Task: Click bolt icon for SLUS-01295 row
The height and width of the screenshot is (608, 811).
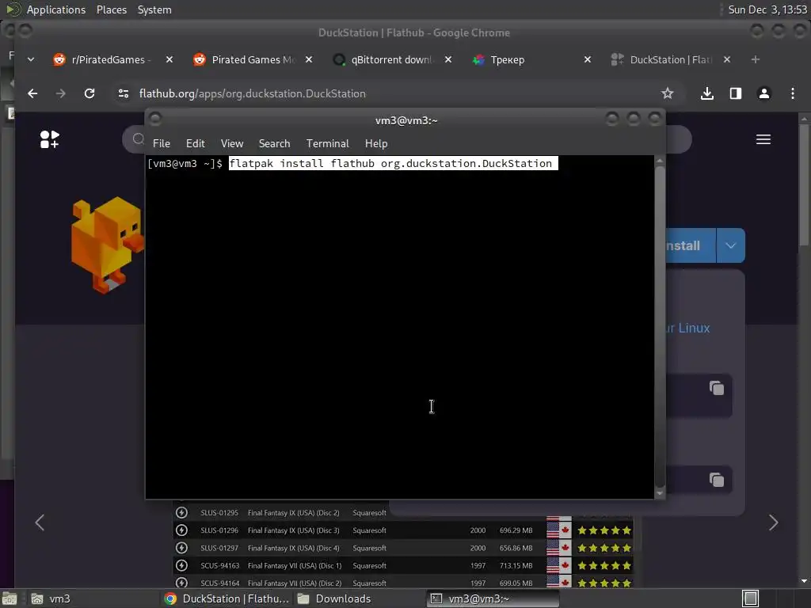Action: point(181,513)
